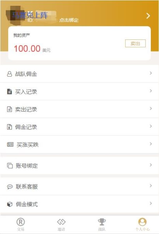
Task: Tap the news icon beside 买涨买跌
Action: 10,144
